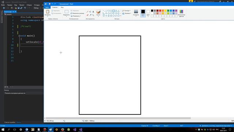
Task: Open taskbar search magnifier
Action: tap(9, 129)
